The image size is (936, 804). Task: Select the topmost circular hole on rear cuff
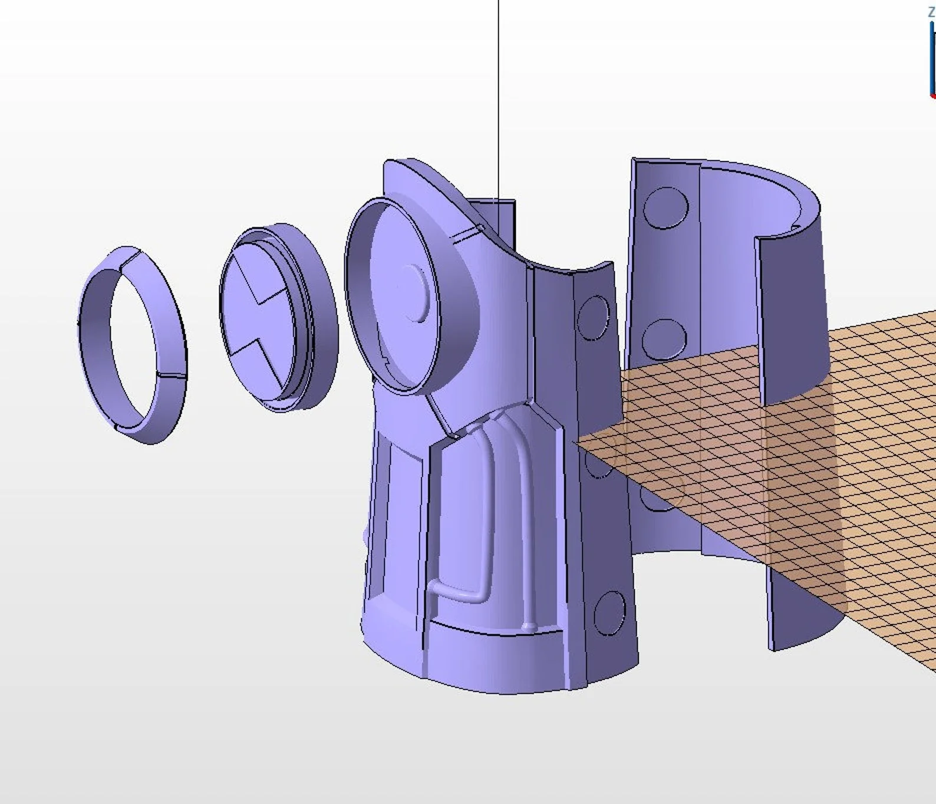click(665, 208)
